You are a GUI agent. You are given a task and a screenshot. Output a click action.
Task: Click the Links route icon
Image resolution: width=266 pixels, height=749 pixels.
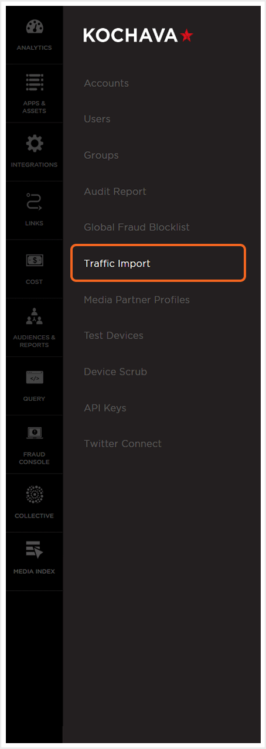tap(34, 202)
